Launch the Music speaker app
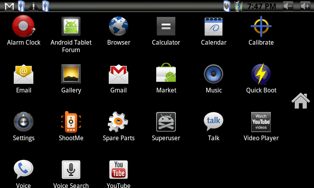 pos(214,74)
